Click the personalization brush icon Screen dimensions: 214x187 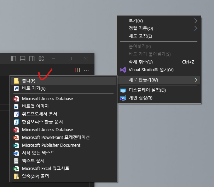click(x=123, y=98)
